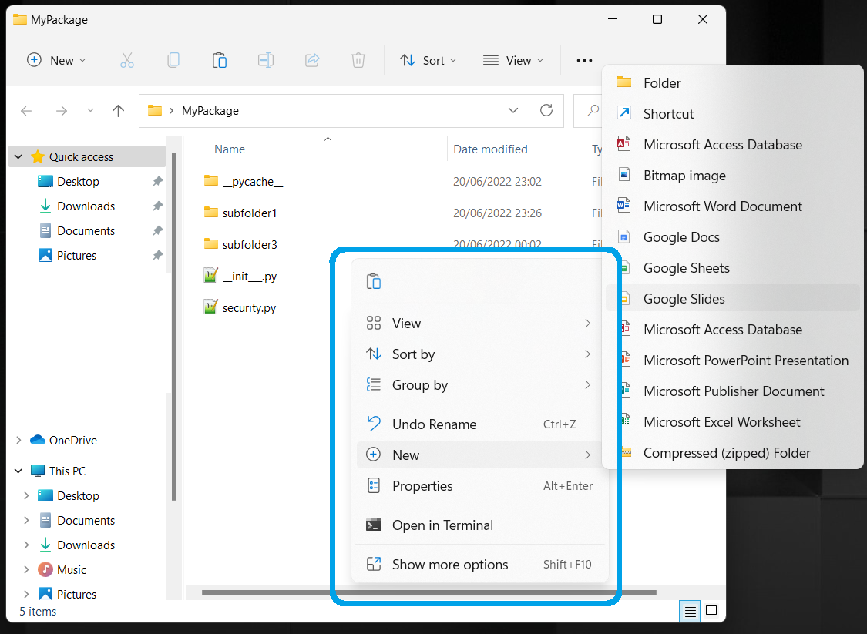Image resolution: width=867 pixels, height=634 pixels.
Task: Switch to large thumbnails view icon
Action: tap(711, 611)
